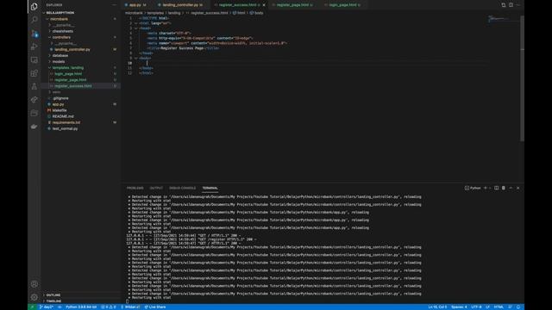
Task: Open the editor More Actions ellipsis
Action: coord(517,5)
